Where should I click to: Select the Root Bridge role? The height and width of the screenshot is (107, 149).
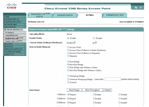coord(68,62)
